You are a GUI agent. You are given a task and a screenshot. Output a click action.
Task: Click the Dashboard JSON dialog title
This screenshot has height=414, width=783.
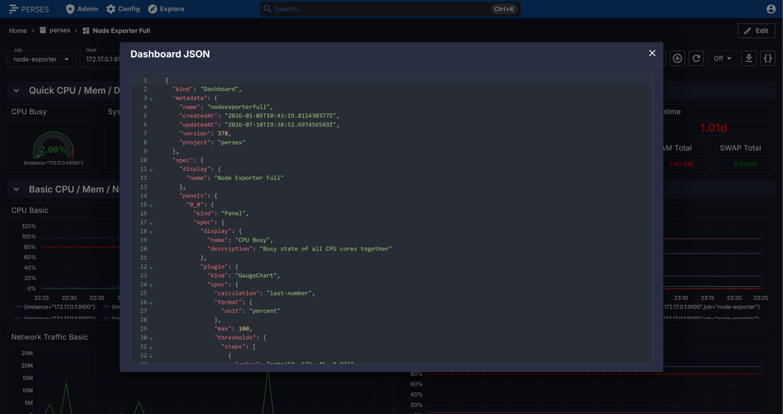170,54
